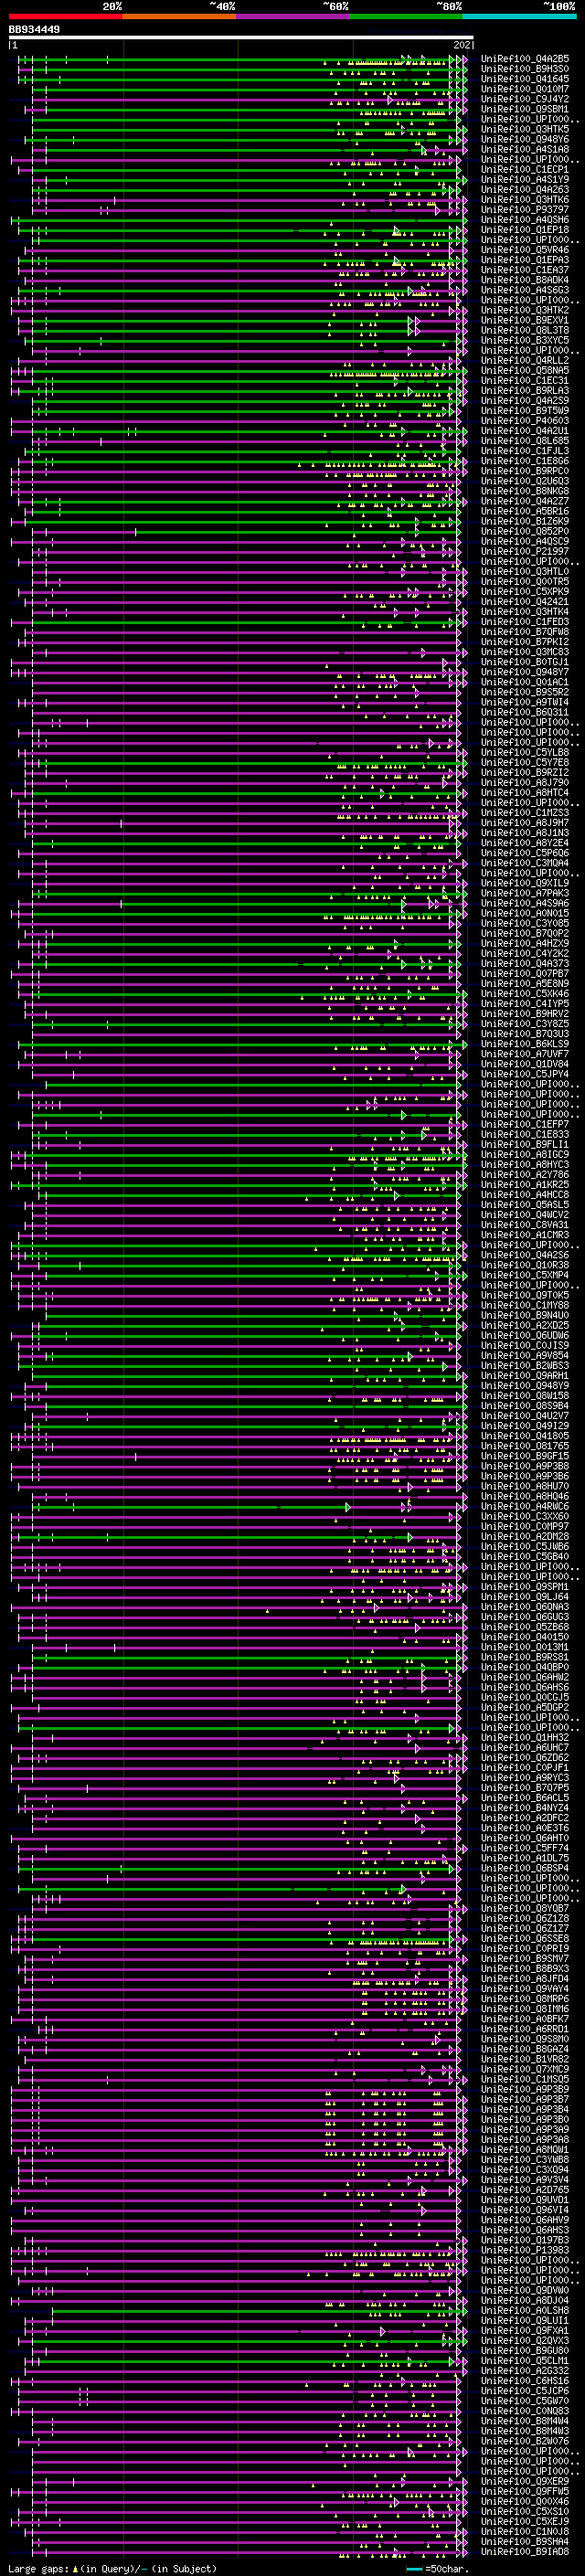The image size is (585, 2576).
Task: Click the purple 60% identity legend bar
Action: pos(293,16)
